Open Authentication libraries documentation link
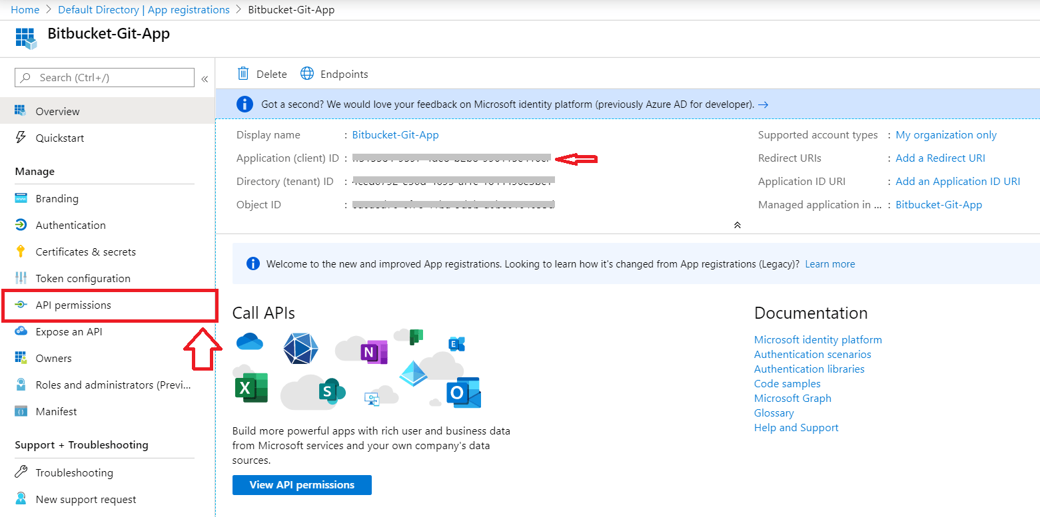1040x517 pixels. click(809, 369)
